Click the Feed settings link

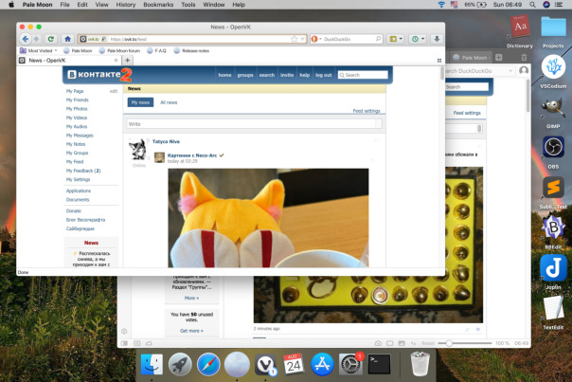point(366,111)
